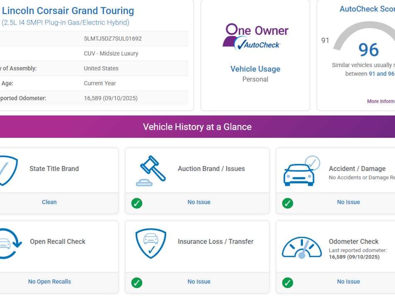Screen dimensions: 395x296
Task: Click the Vehicle History at a Glance banner
Action: coord(197,127)
